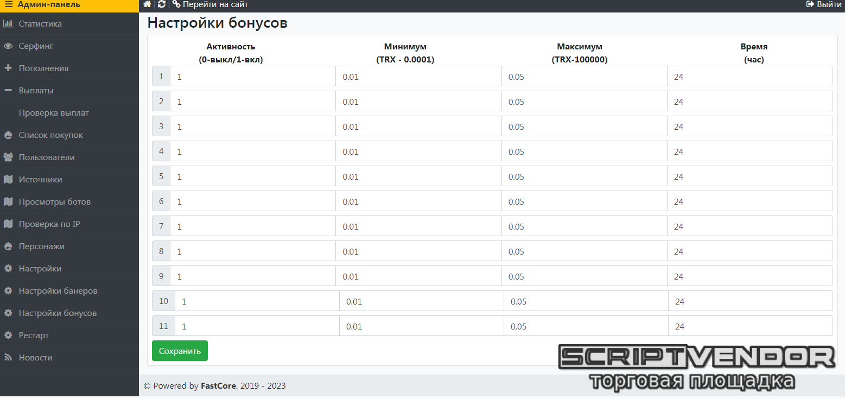
Task: Click the activity field in row 1
Action: pyautogui.click(x=253, y=77)
